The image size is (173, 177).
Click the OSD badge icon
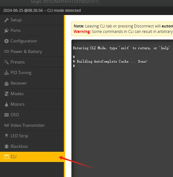pyautogui.click(x=6, y=115)
